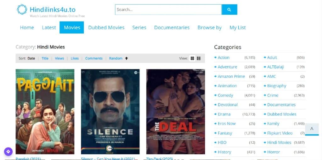Screen dimensions: 322x160
Task: Open the Family category
Action: click(273, 124)
